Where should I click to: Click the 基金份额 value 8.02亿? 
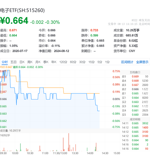133,41
